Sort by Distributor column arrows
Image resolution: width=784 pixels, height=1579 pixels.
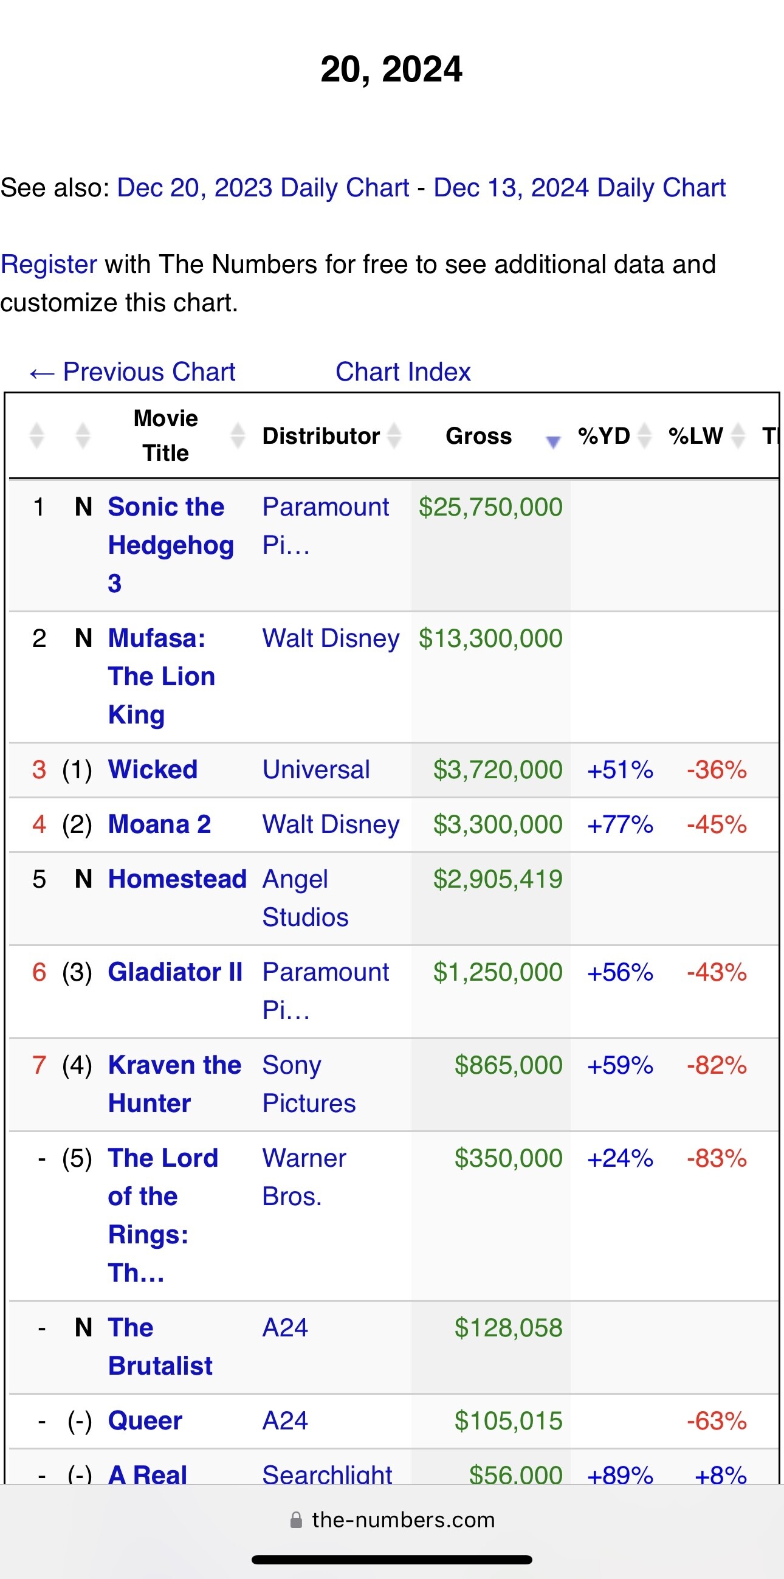point(395,435)
